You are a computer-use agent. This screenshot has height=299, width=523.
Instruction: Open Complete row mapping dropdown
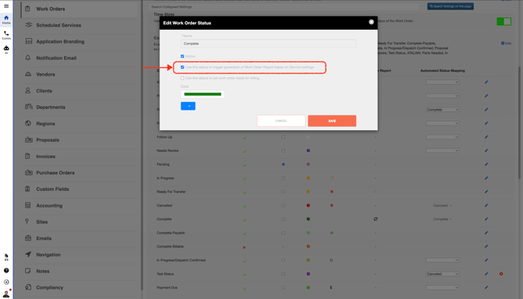tap(443, 219)
